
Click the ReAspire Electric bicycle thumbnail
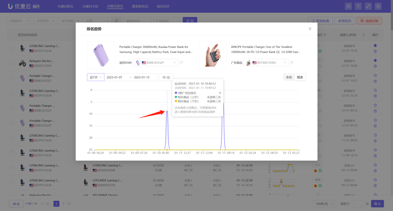[22, 63]
